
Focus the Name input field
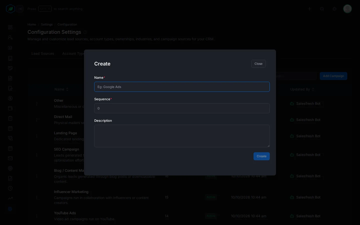pyautogui.click(x=182, y=87)
